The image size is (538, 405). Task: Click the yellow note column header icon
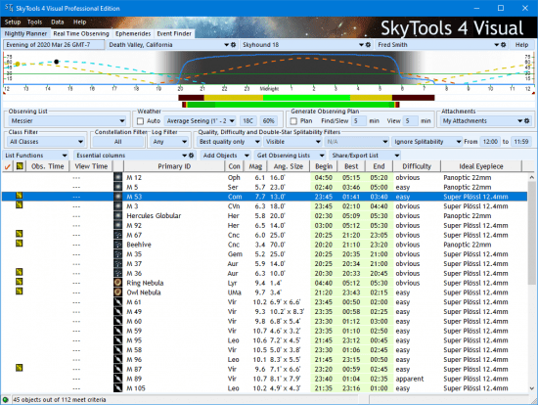coord(20,166)
